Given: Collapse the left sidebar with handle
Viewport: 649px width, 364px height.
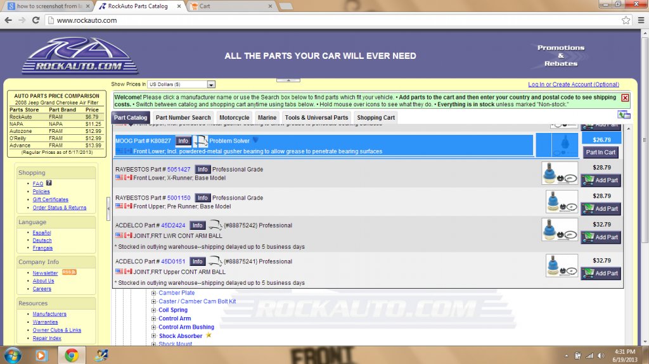Looking at the screenshot, I should coord(108,208).
